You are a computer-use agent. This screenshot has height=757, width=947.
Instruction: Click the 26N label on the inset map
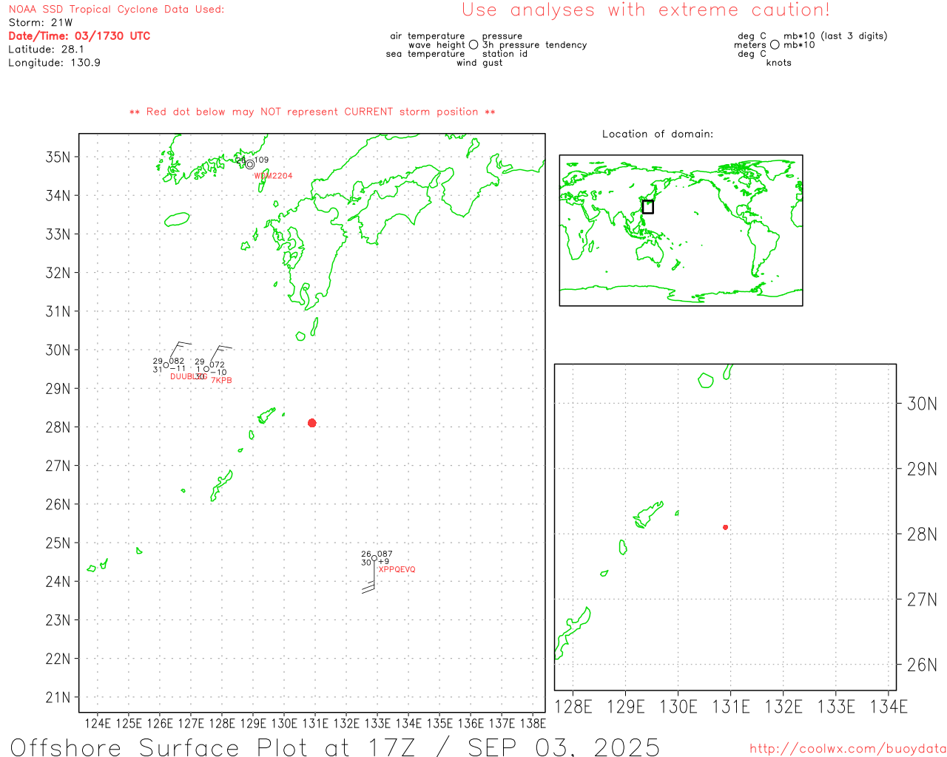click(x=922, y=665)
